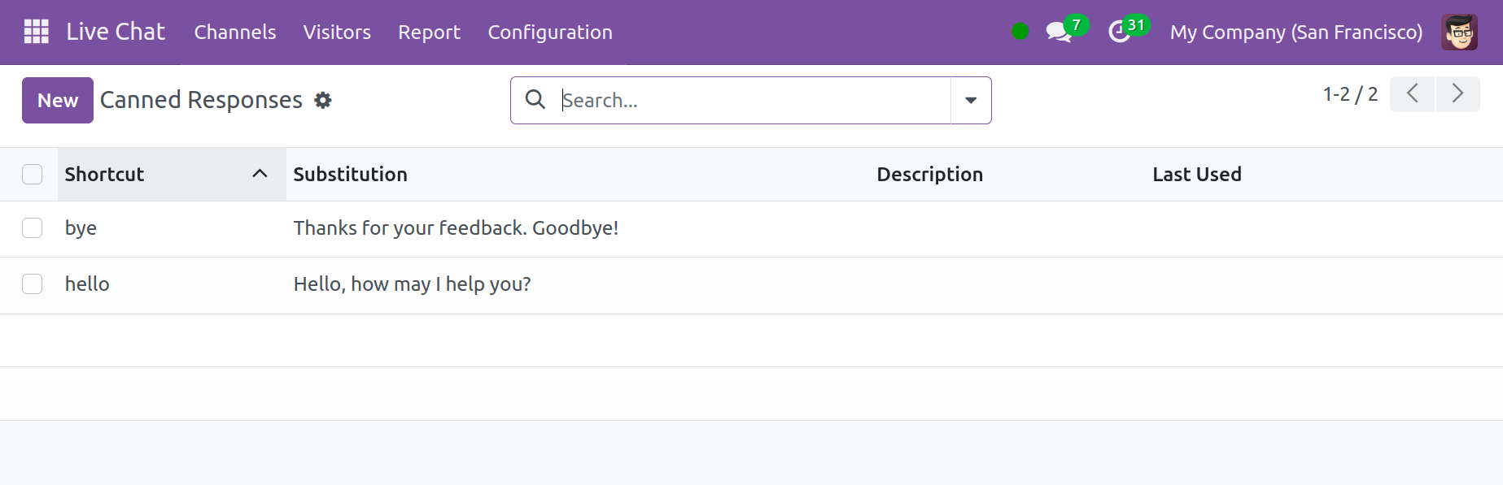The width and height of the screenshot is (1503, 485).
Task: Click the magnifying glass search icon
Action: click(x=535, y=100)
